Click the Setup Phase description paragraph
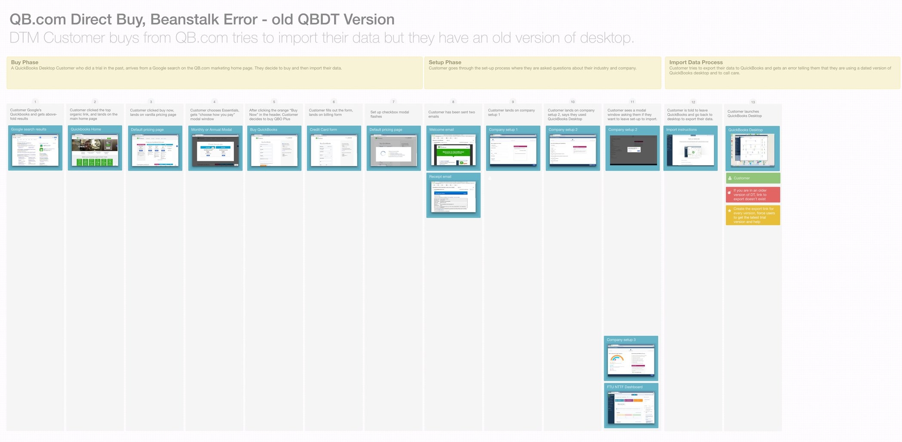Viewport: 902px width, 442px height. tap(533, 68)
